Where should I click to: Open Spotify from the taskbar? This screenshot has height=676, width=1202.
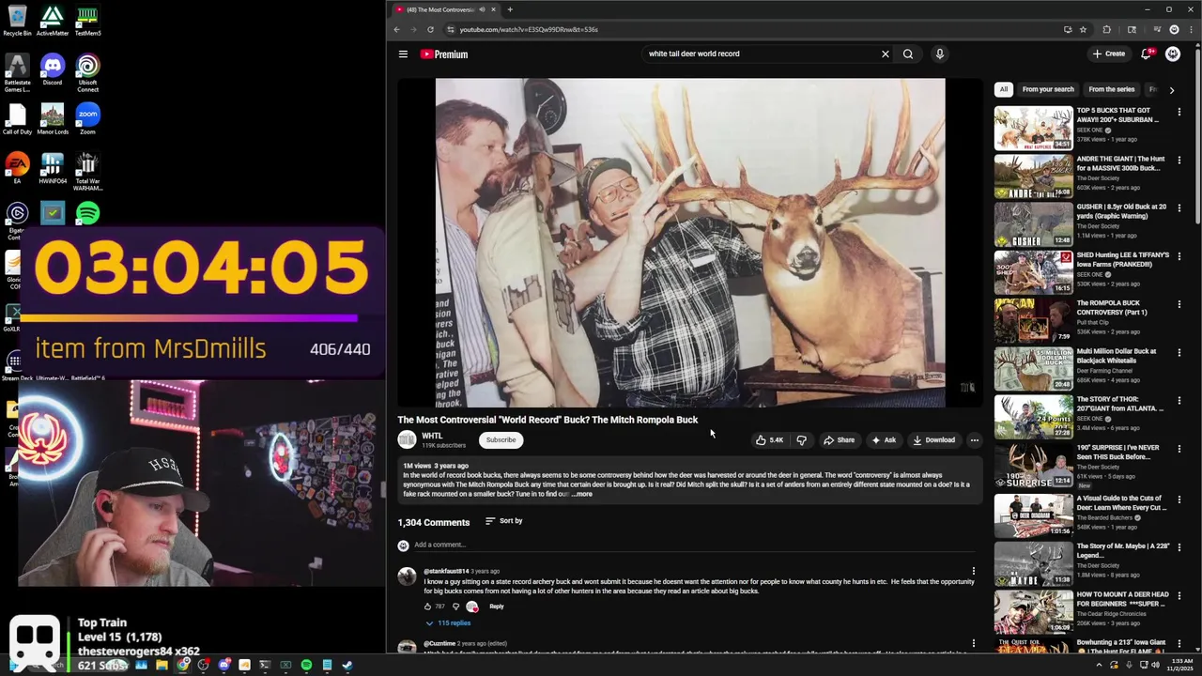click(306, 666)
